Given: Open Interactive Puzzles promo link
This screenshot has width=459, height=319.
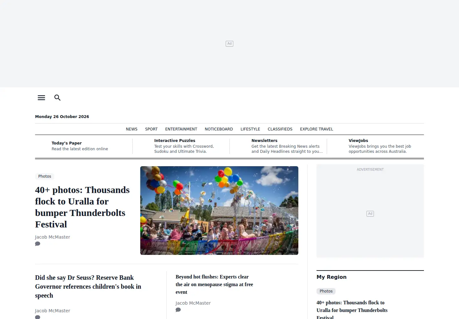Looking at the screenshot, I should tap(184, 146).
